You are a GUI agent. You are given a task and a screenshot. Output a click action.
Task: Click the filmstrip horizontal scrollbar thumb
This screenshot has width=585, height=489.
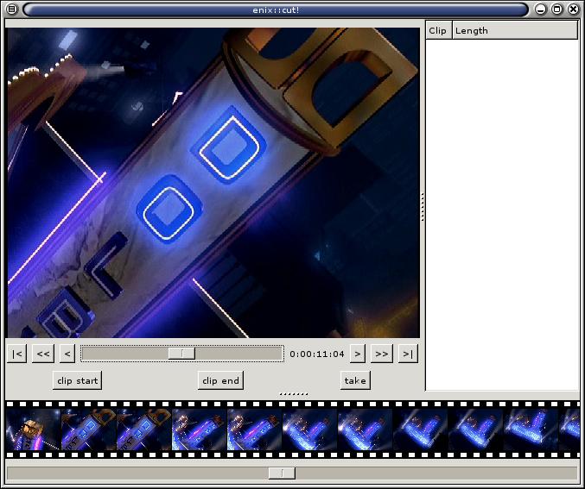click(282, 473)
